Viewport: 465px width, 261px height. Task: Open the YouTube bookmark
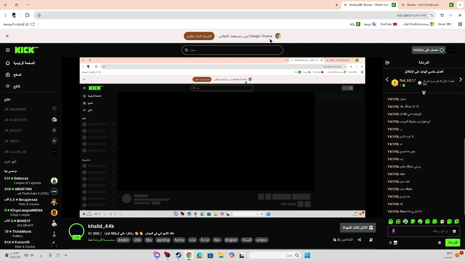coord(388,24)
